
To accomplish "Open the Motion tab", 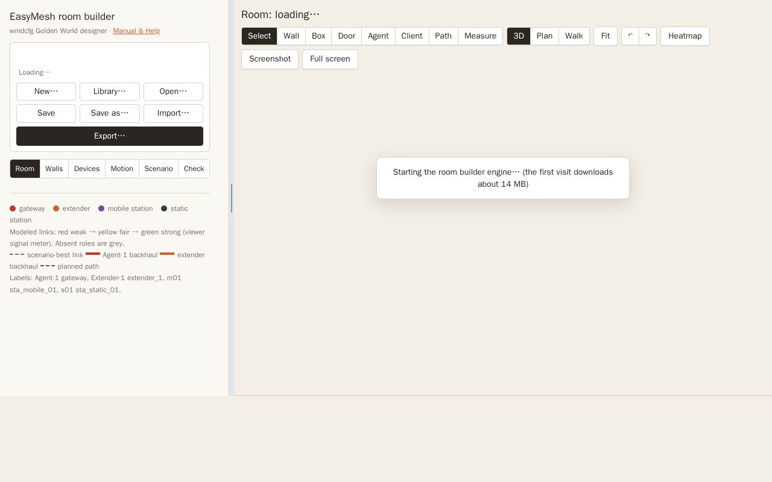I will pyautogui.click(x=122, y=169).
